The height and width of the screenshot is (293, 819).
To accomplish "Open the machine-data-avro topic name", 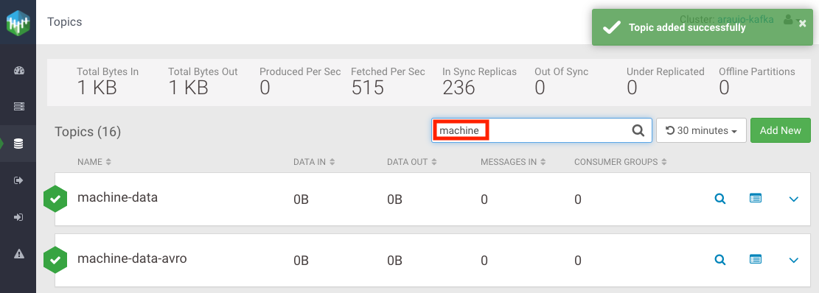I will pyautogui.click(x=132, y=258).
